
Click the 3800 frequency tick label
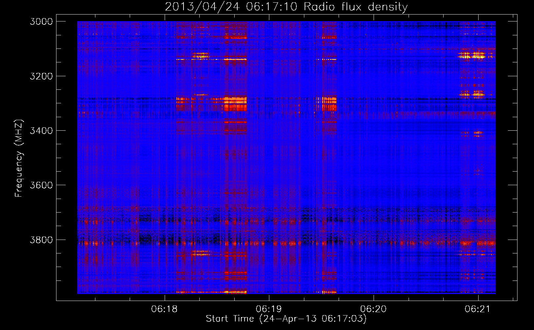click(41, 240)
